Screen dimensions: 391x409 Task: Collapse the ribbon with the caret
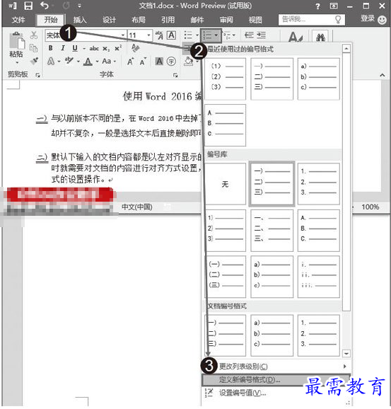(x=382, y=75)
